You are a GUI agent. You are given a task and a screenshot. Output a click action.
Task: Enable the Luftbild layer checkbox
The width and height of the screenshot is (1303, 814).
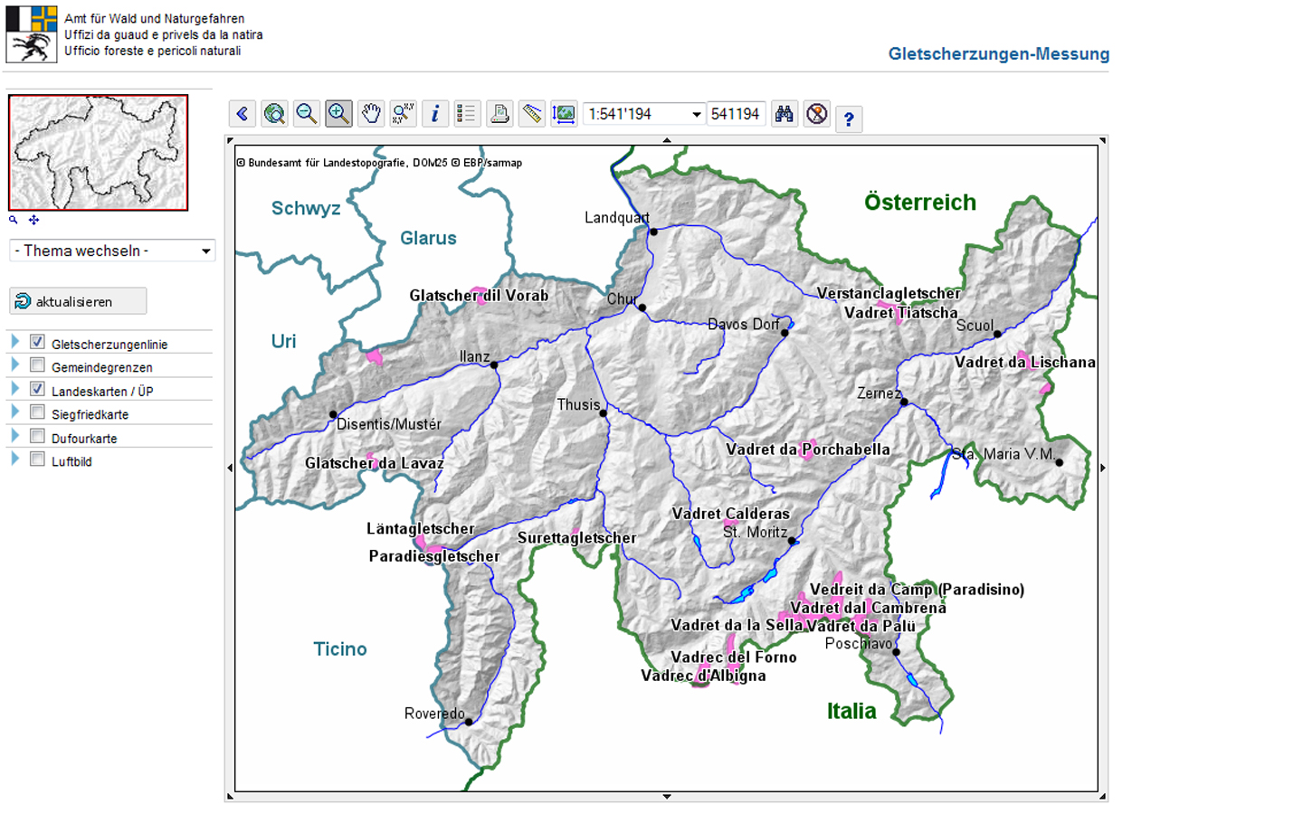coord(37,459)
